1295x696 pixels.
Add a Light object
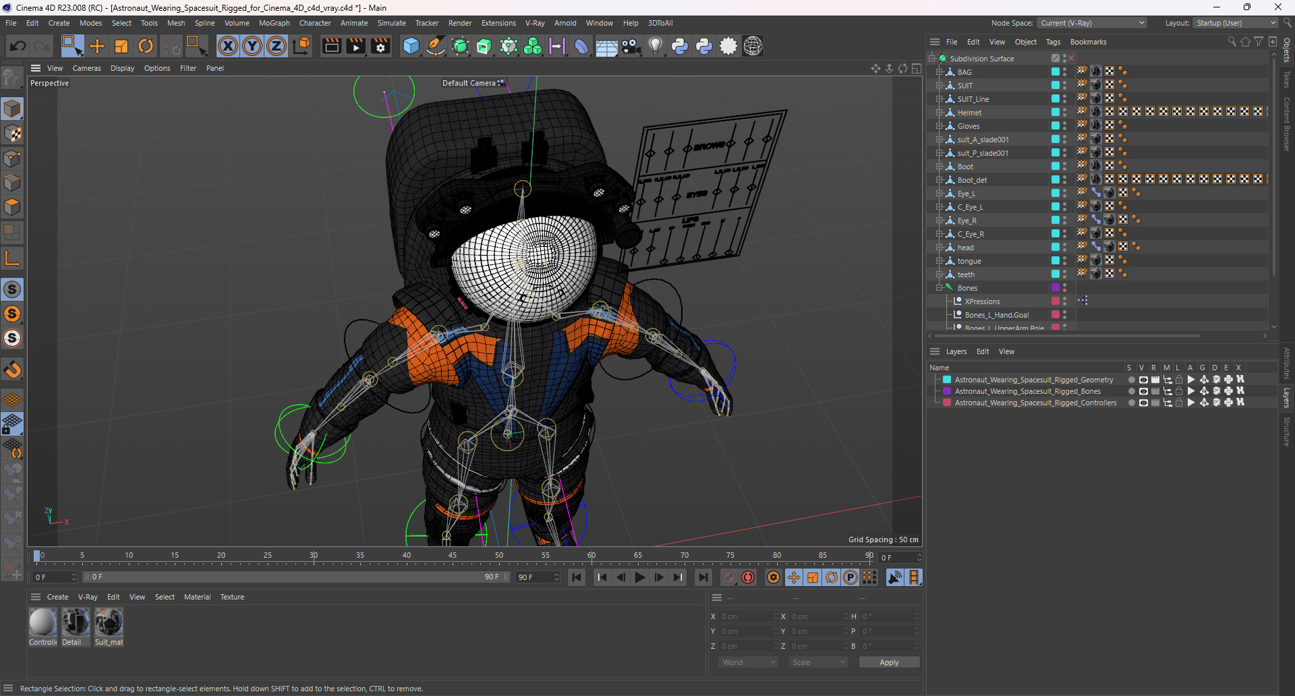coord(655,46)
